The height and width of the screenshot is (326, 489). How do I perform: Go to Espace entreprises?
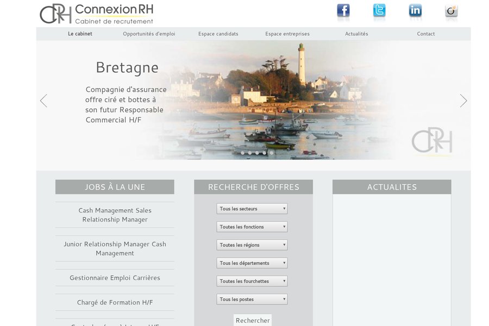tap(287, 34)
